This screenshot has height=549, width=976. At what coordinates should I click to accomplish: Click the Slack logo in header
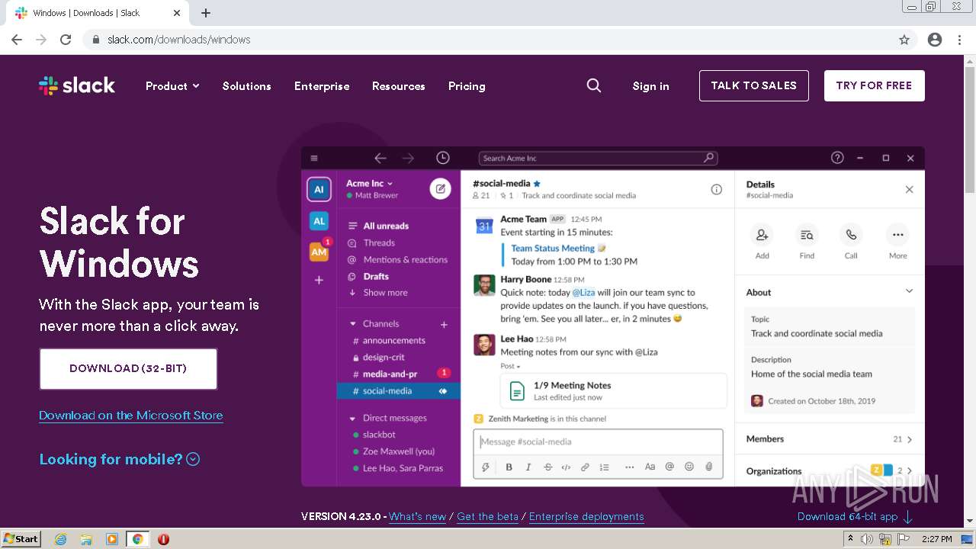[77, 85]
